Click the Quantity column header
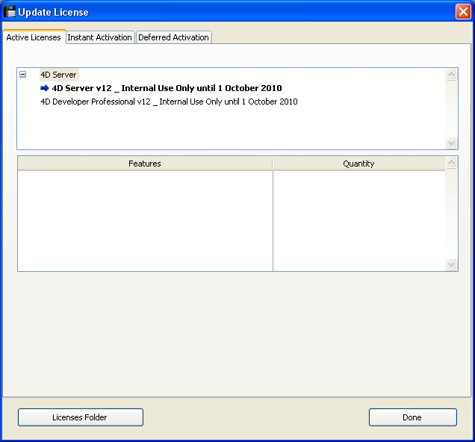Screen dimensions: 475x442 359,164
